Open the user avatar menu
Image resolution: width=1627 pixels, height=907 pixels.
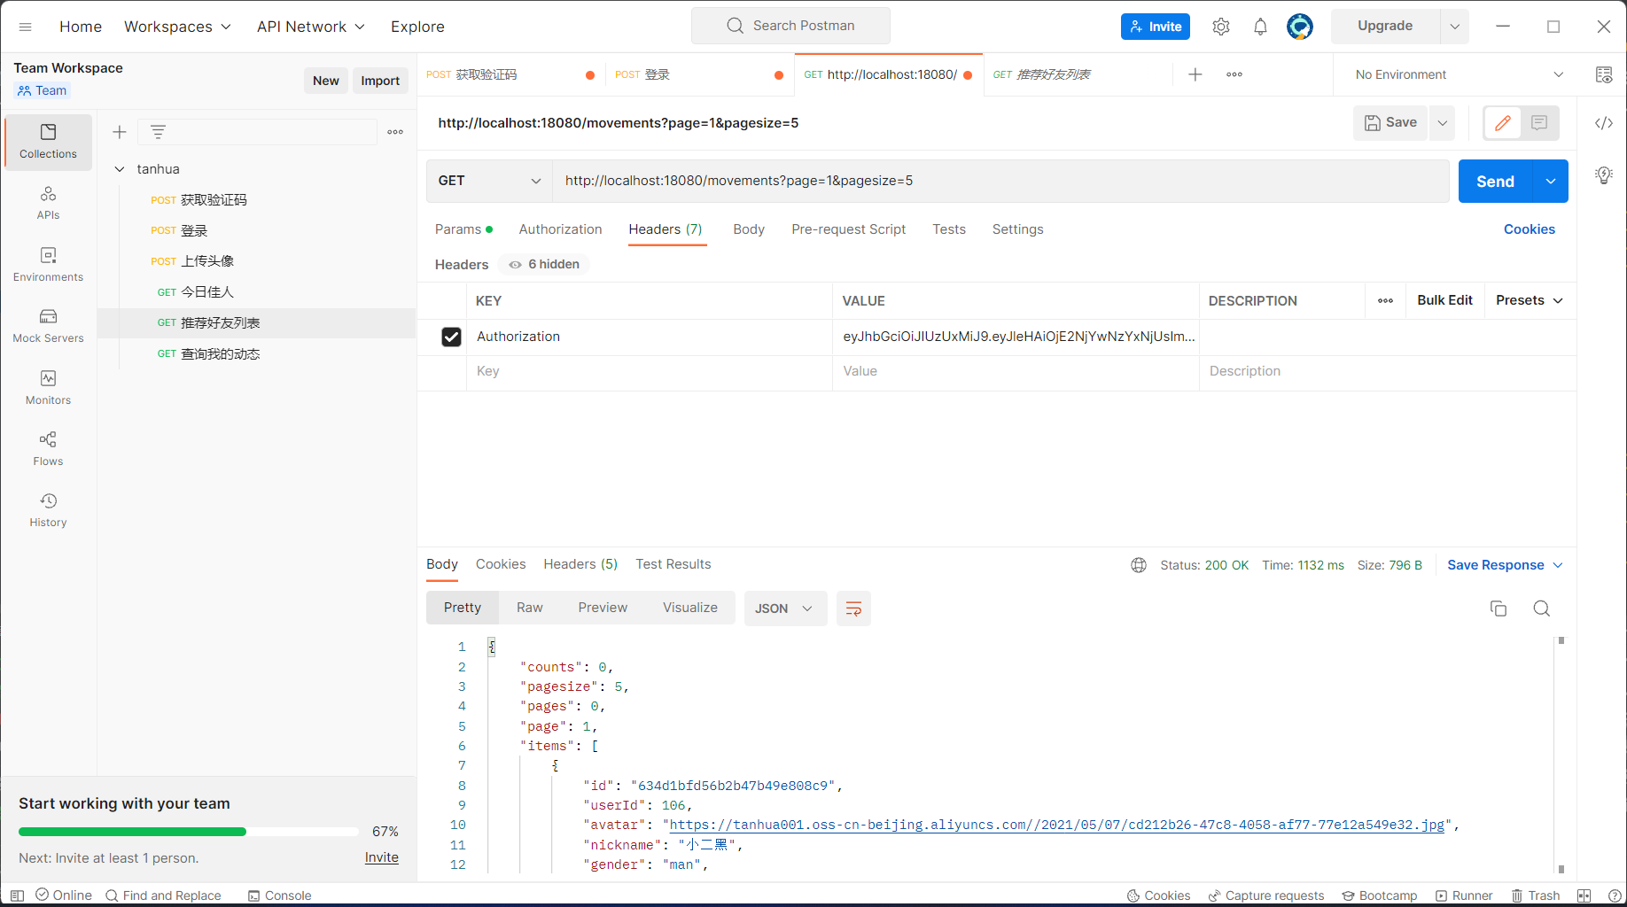pos(1300,27)
